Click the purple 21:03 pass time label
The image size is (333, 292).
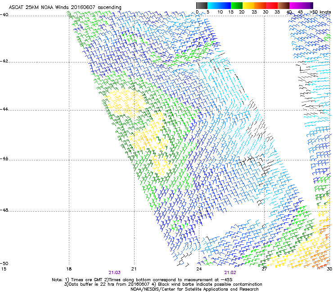coord(114,273)
